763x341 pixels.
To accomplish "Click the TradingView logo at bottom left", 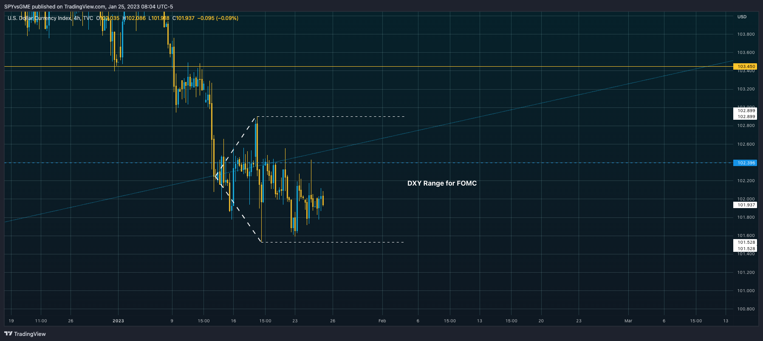I will pos(25,334).
